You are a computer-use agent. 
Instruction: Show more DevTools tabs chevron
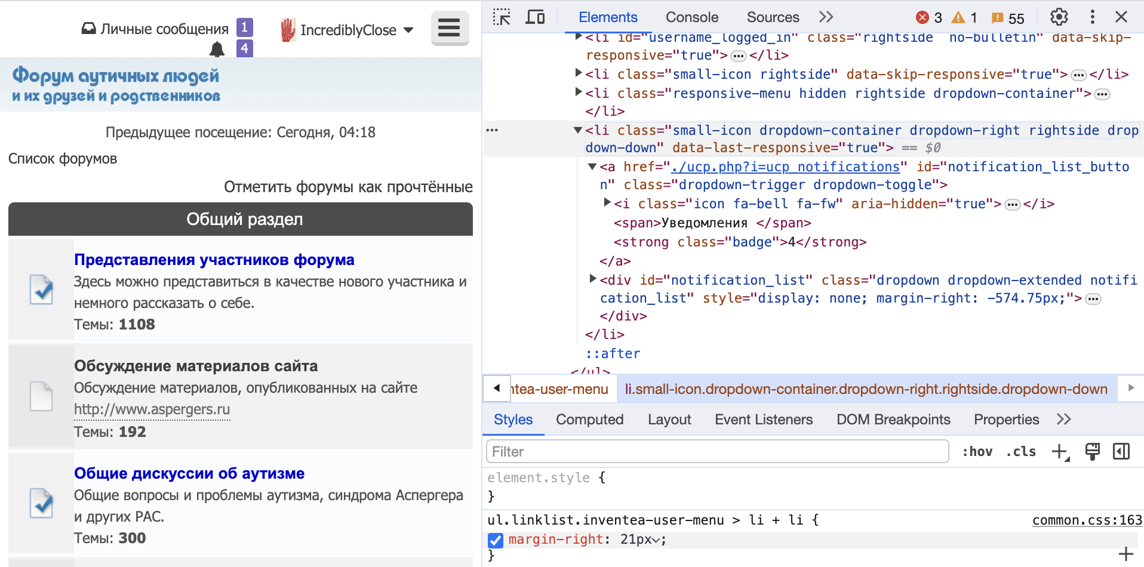[x=826, y=17]
